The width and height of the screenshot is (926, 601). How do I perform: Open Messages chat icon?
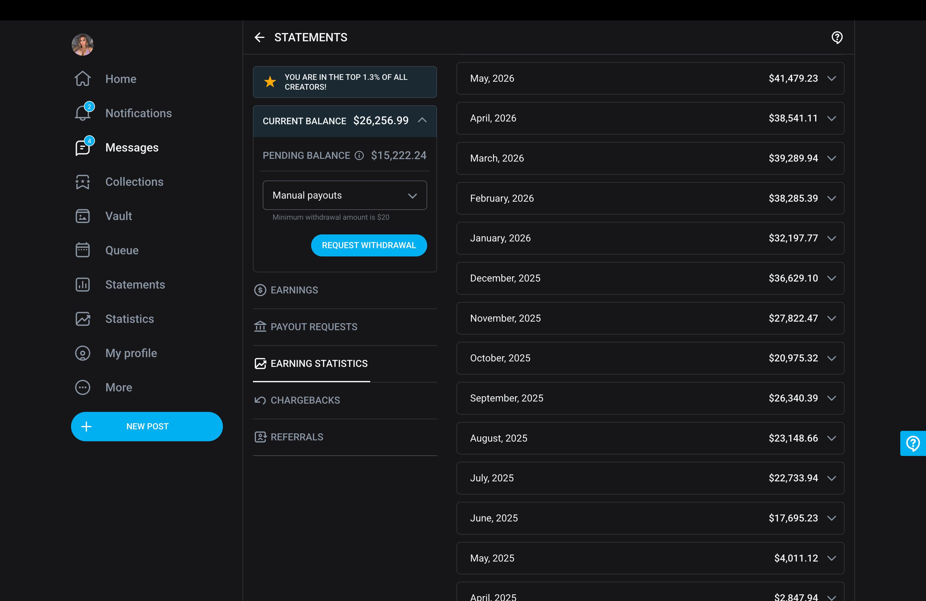click(83, 147)
